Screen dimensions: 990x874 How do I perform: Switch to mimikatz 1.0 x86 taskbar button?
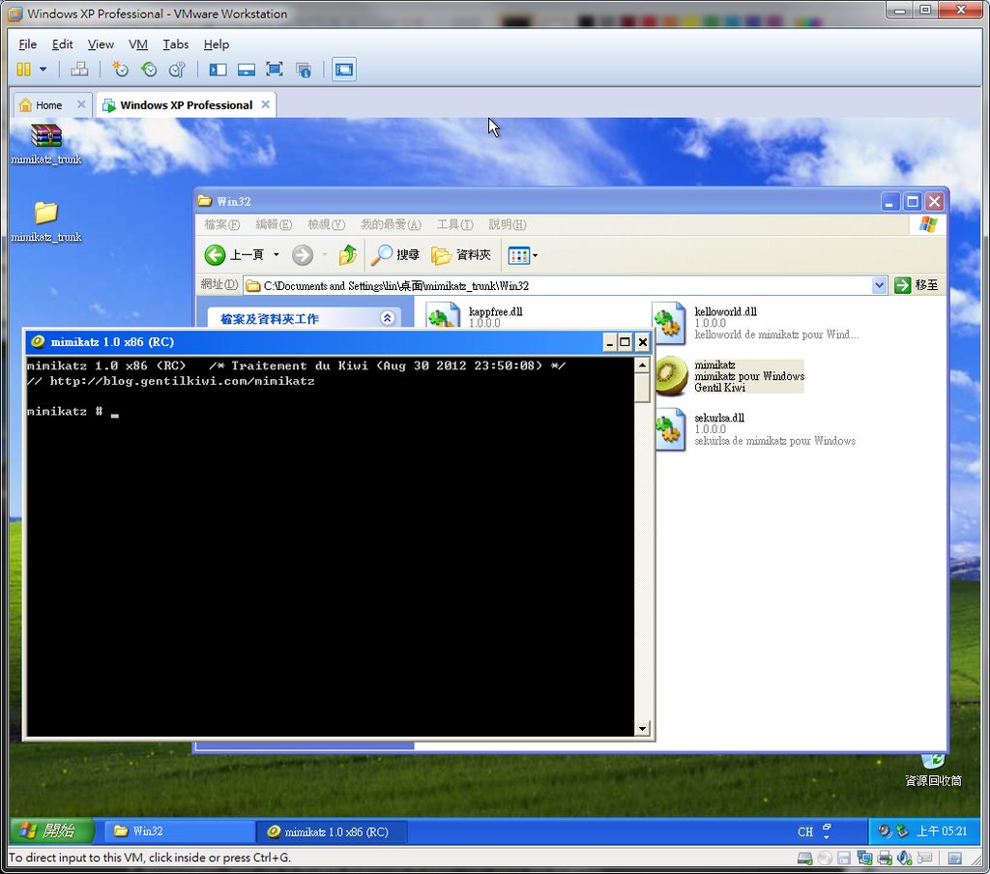coord(333,831)
